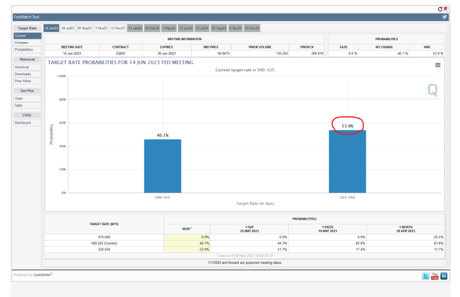Open Downloads in the Historical section
Screen dimensions: 460x297
tap(22, 74)
